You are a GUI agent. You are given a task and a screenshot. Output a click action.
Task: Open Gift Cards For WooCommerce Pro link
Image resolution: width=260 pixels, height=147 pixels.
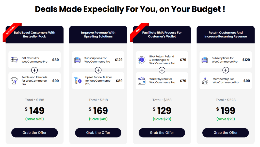point(34,60)
